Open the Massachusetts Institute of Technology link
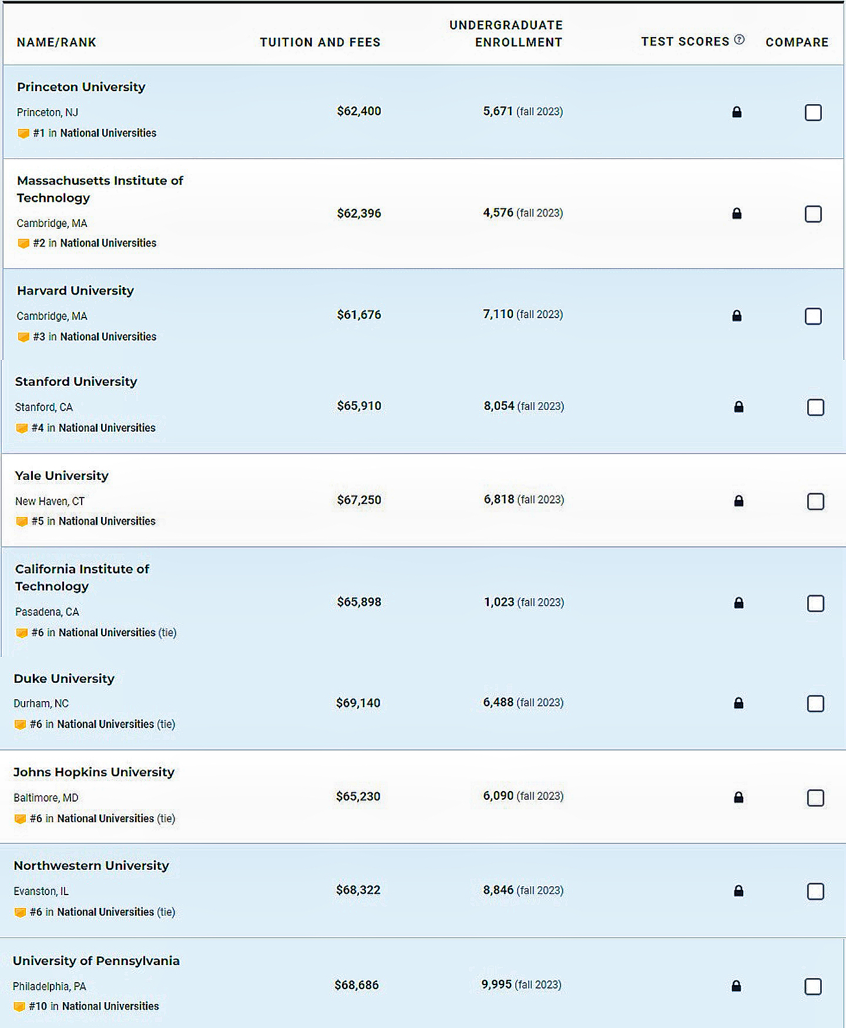Screen dimensions: 846x1028 [100, 189]
